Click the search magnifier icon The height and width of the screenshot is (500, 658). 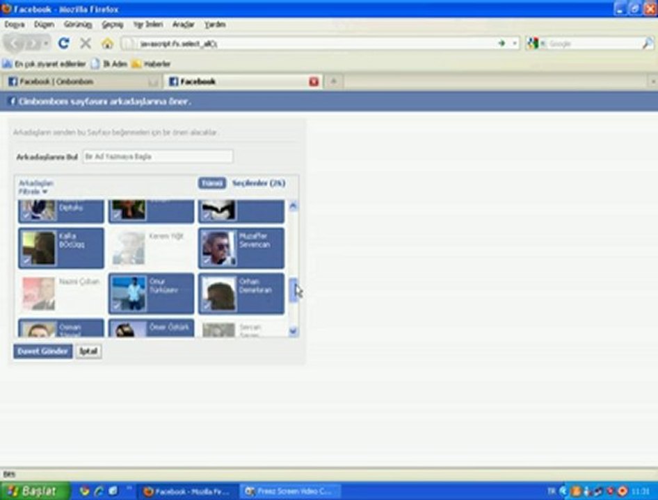(648, 43)
